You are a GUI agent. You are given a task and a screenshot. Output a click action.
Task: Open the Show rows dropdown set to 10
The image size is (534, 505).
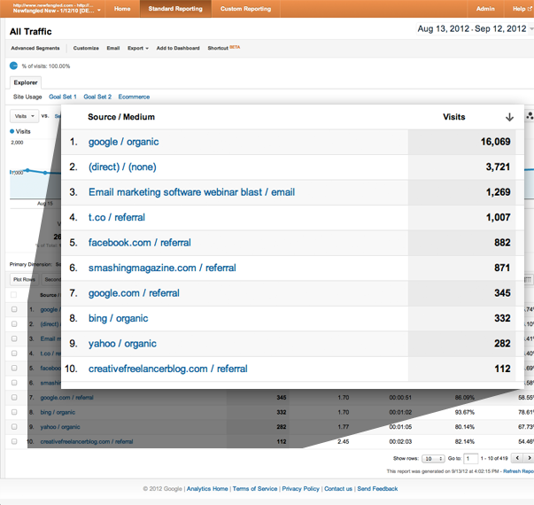(433, 459)
